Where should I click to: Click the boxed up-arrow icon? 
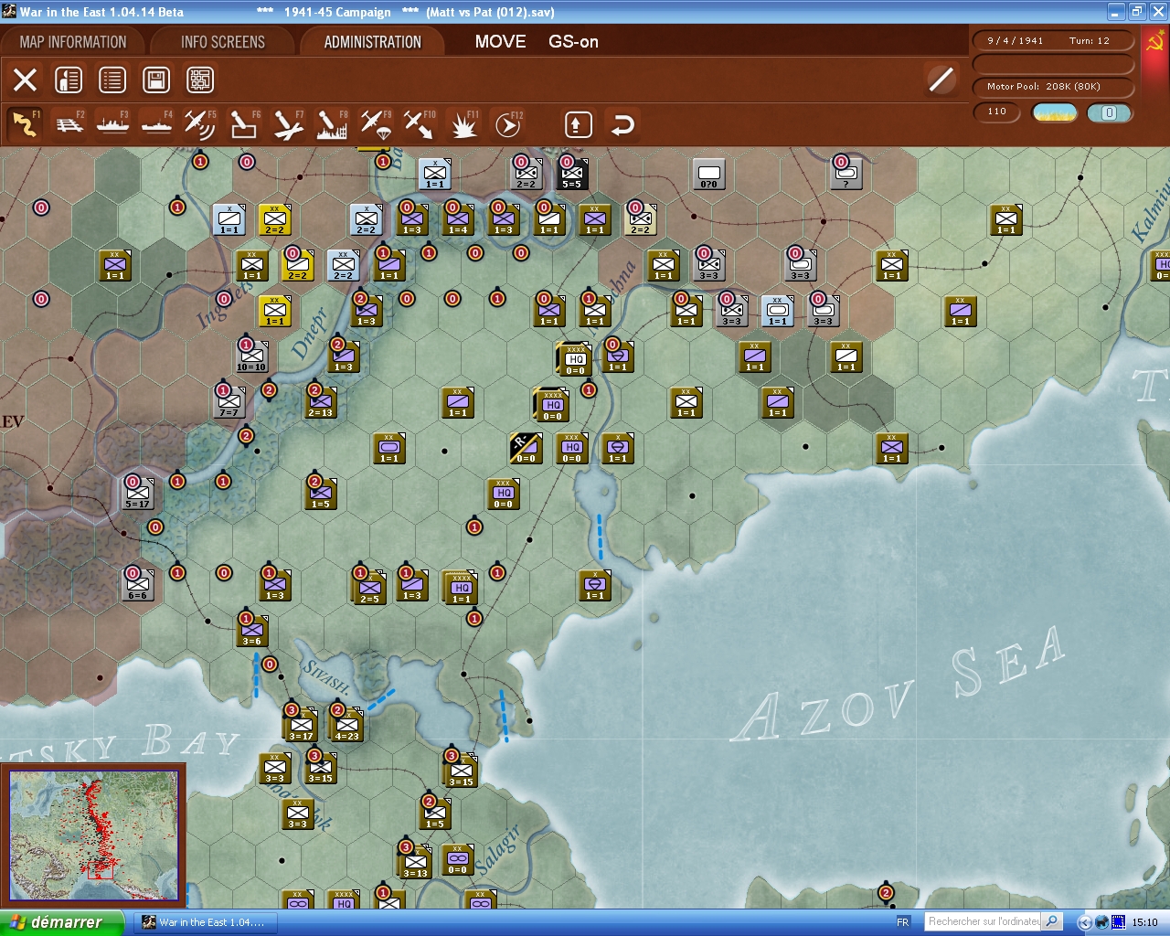click(x=578, y=124)
